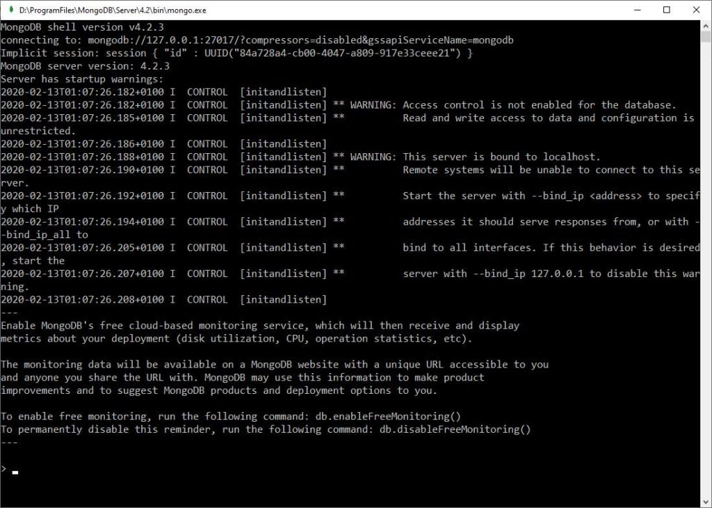The width and height of the screenshot is (712, 508).
Task: Click the db.enableFreeMonitoring() command text
Action: point(388,416)
